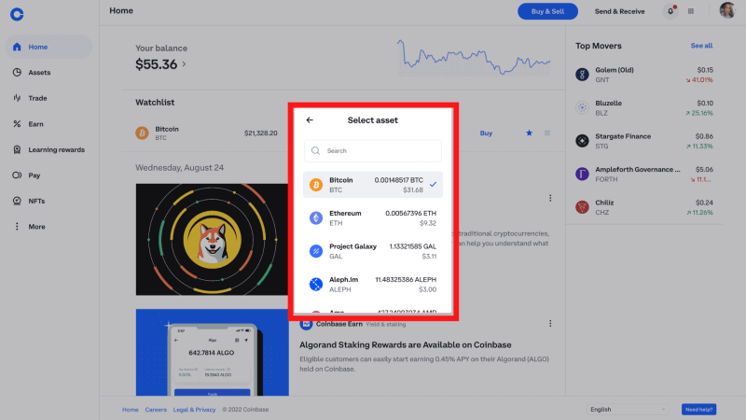746x420 pixels.
Task: Open Bluzelle in Top Movers
Action: [x=644, y=108]
